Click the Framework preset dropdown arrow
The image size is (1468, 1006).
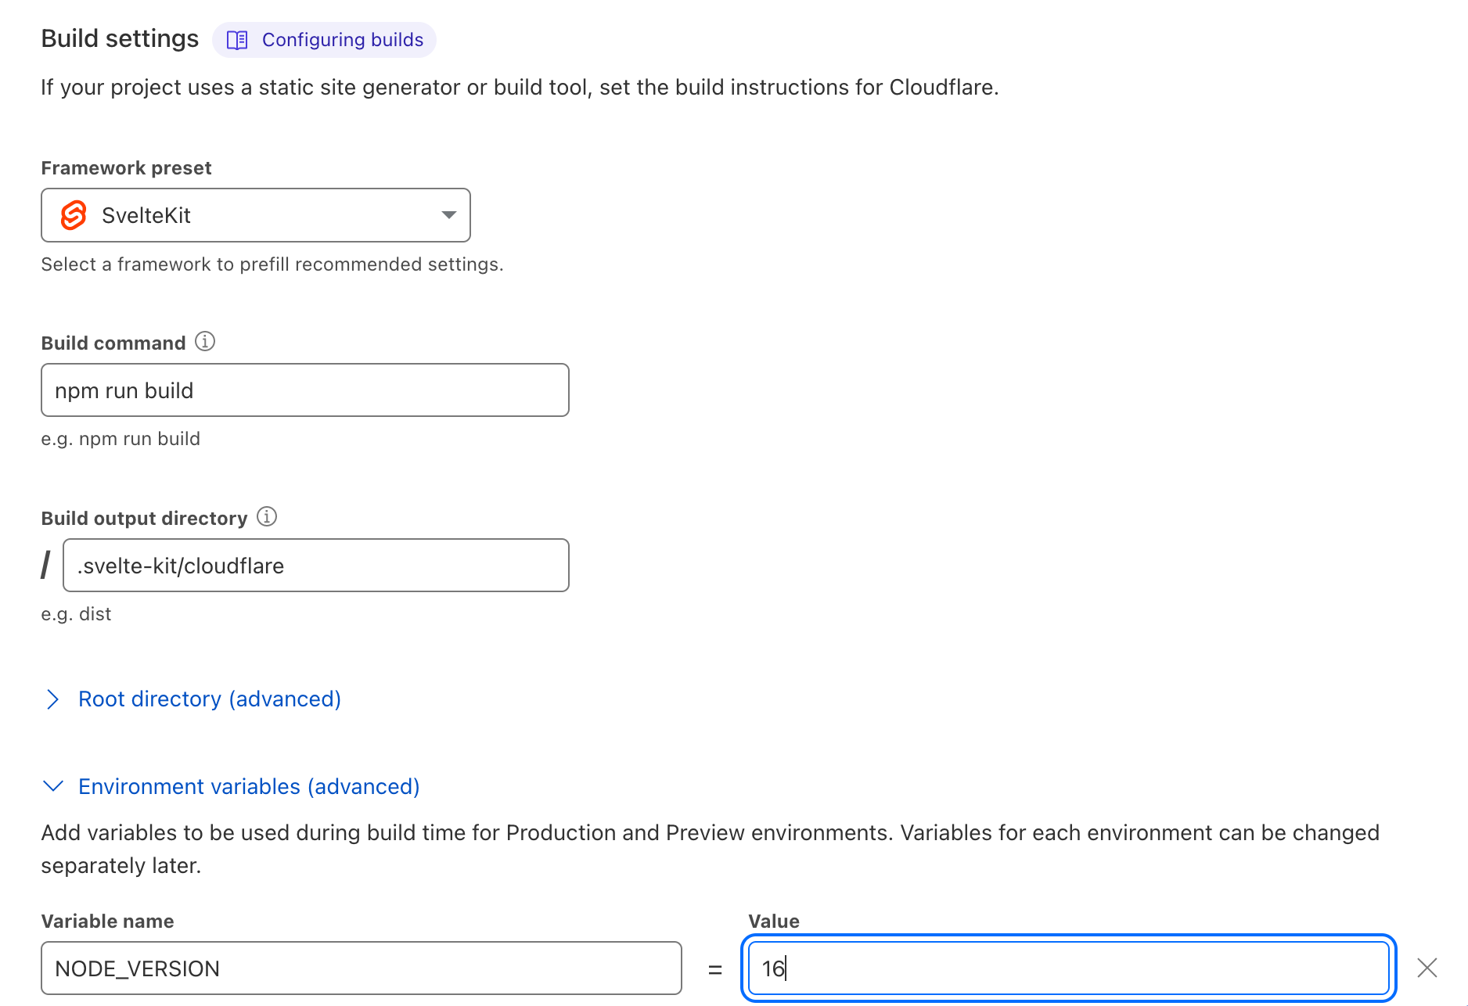[448, 215]
